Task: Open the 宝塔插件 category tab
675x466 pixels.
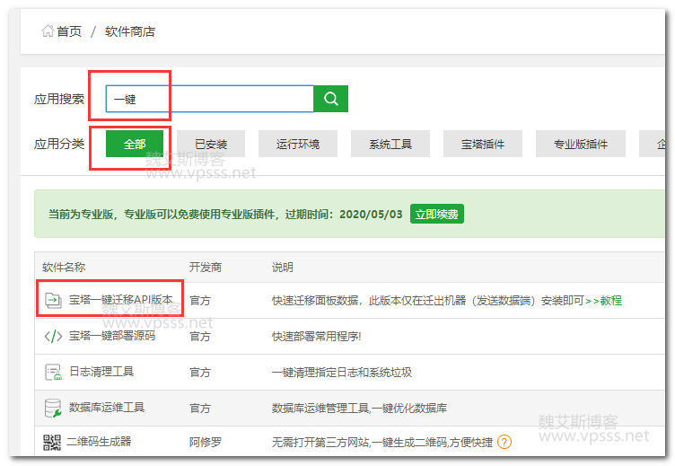Action: point(483,144)
